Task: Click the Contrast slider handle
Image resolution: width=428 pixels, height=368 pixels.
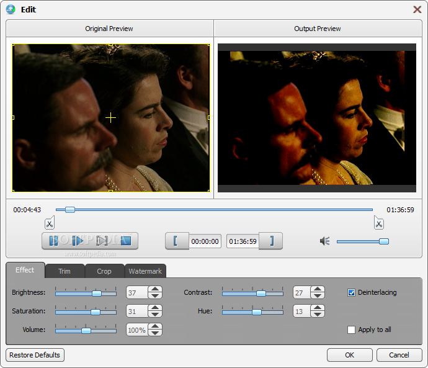Action: point(261,294)
